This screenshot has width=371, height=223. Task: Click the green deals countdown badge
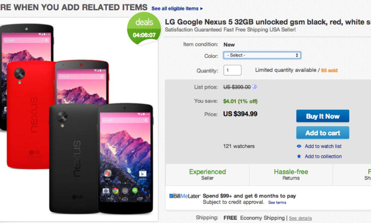point(144,28)
